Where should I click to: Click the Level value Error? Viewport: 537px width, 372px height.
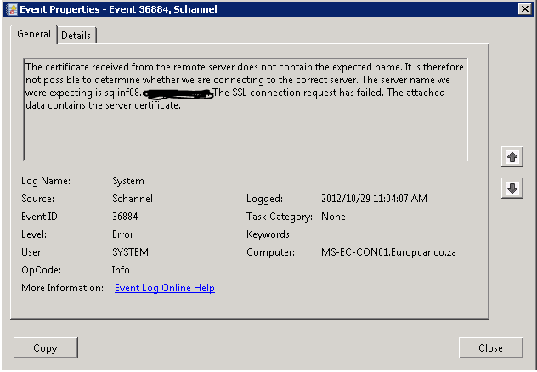[123, 234]
